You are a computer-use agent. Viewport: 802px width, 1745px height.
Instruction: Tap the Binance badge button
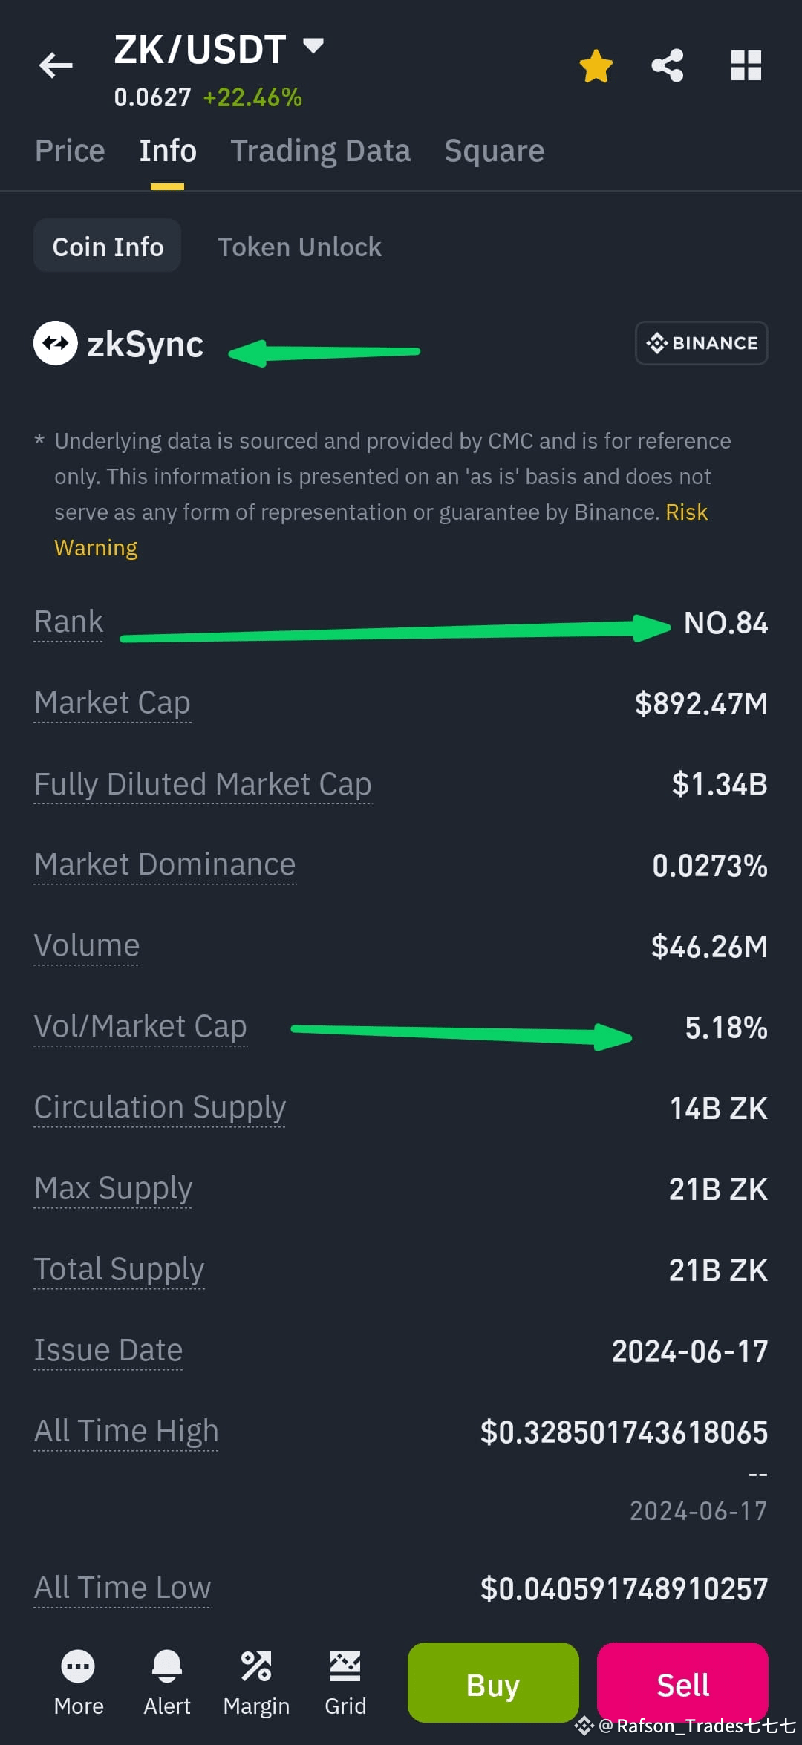[x=702, y=343]
